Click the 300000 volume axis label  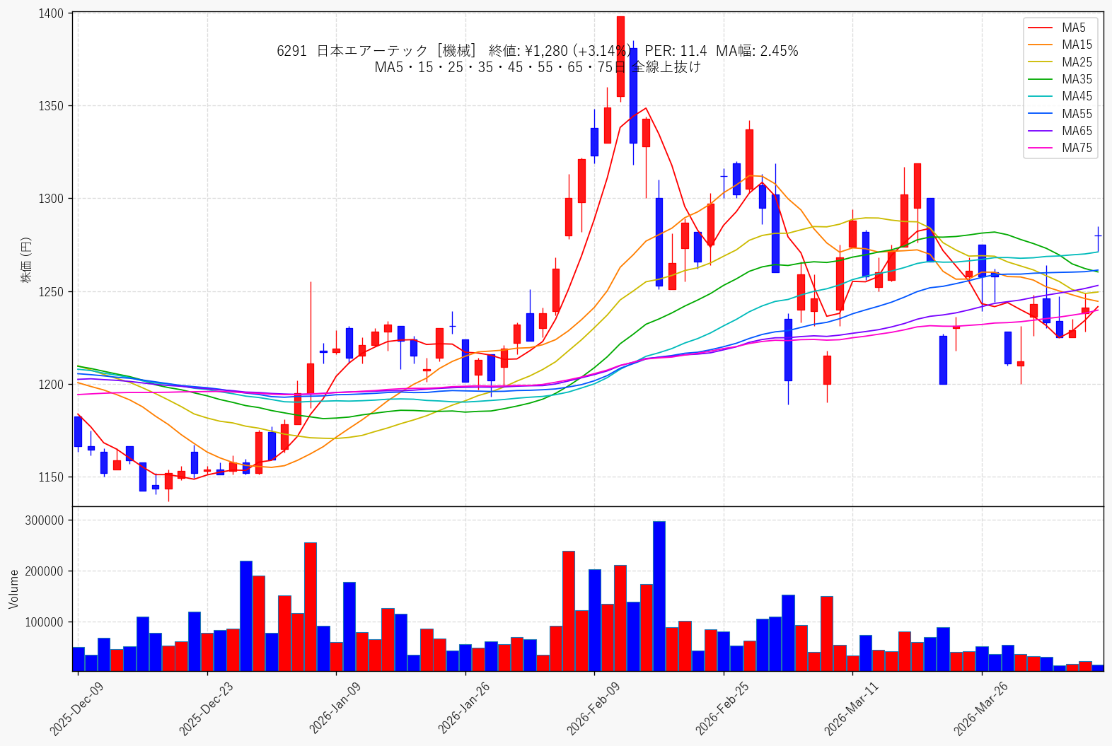[x=45, y=520]
